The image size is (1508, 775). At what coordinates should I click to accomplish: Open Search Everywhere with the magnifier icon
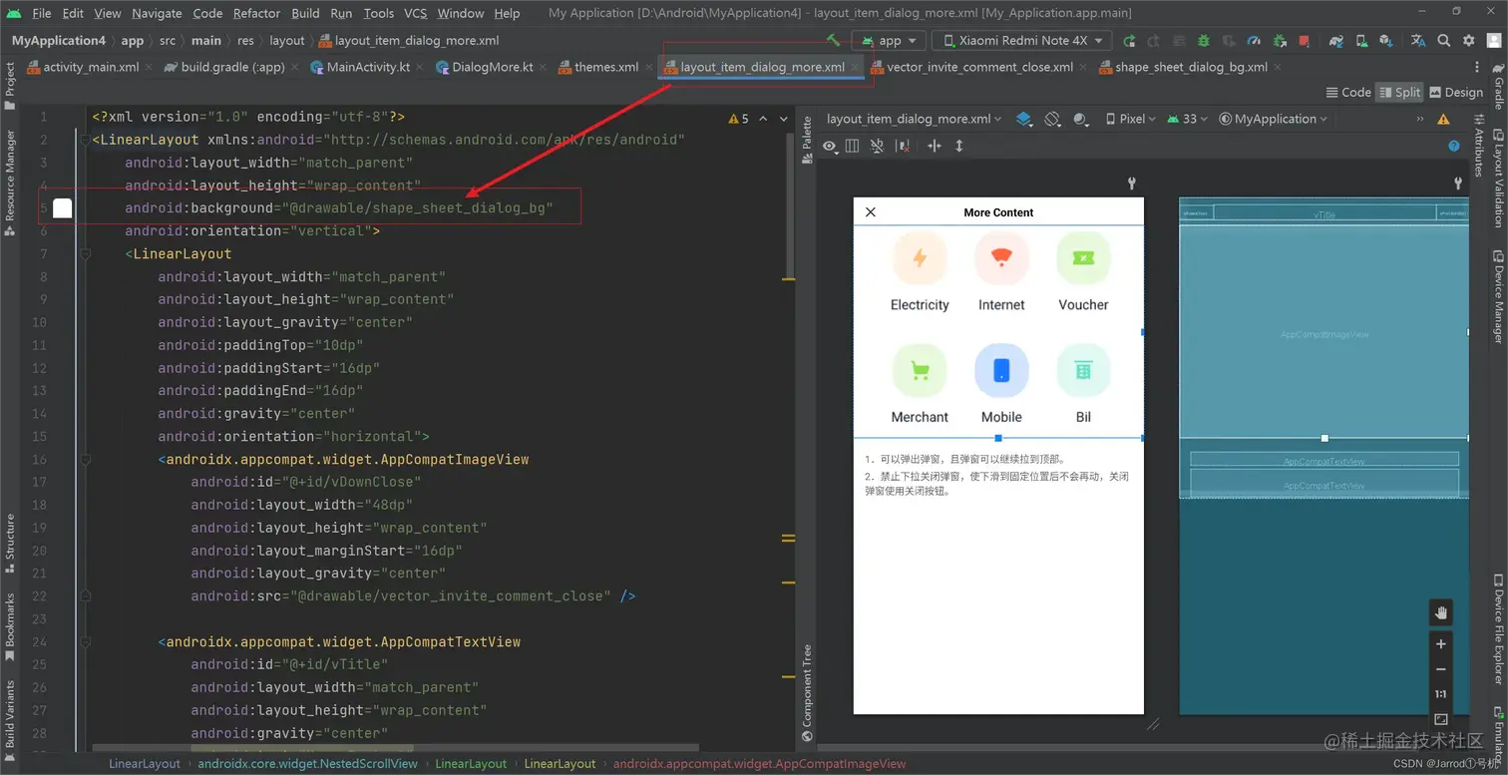pyautogui.click(x=1444, y=41)
